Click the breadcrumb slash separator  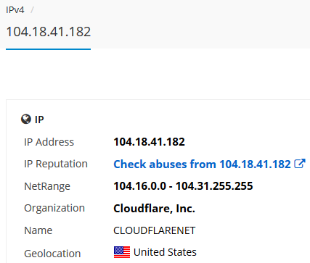click(x=32, y=10)
